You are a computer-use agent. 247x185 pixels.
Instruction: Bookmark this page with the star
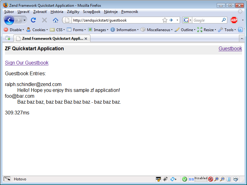tap(165, 20)
